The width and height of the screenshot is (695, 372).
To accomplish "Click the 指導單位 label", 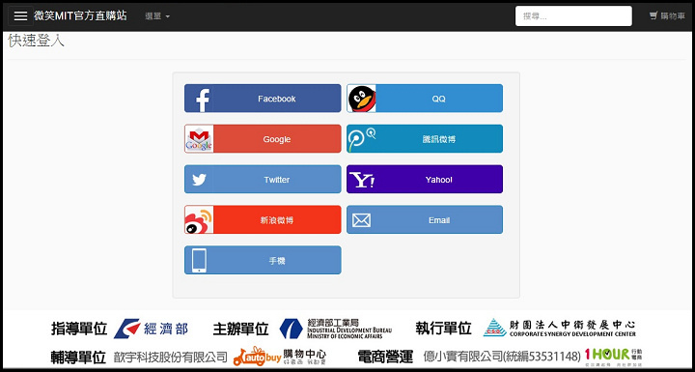I will (79, 329).
